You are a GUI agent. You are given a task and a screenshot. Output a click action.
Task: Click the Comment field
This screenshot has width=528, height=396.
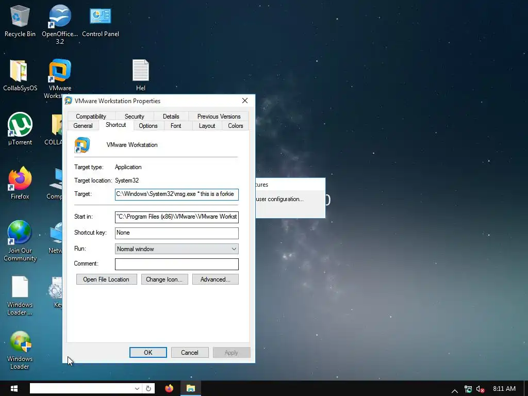[x=176, y=264]
